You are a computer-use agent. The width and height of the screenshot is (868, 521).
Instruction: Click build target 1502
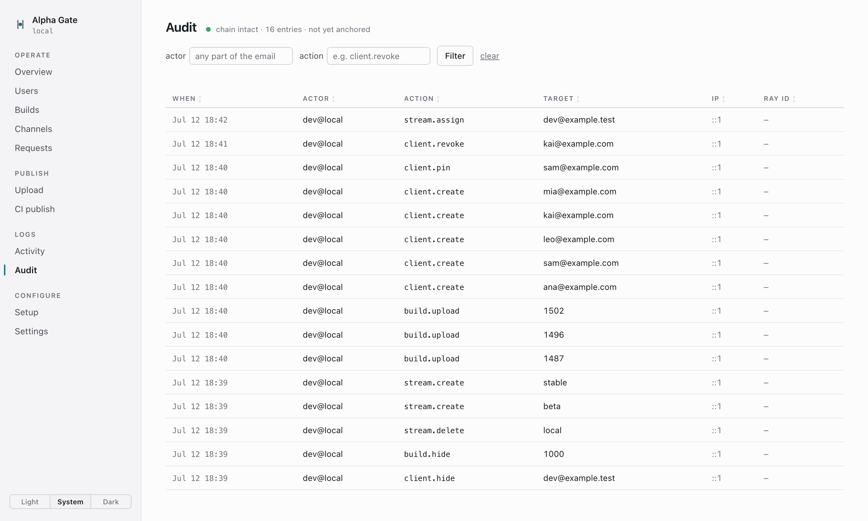(554, 311)
